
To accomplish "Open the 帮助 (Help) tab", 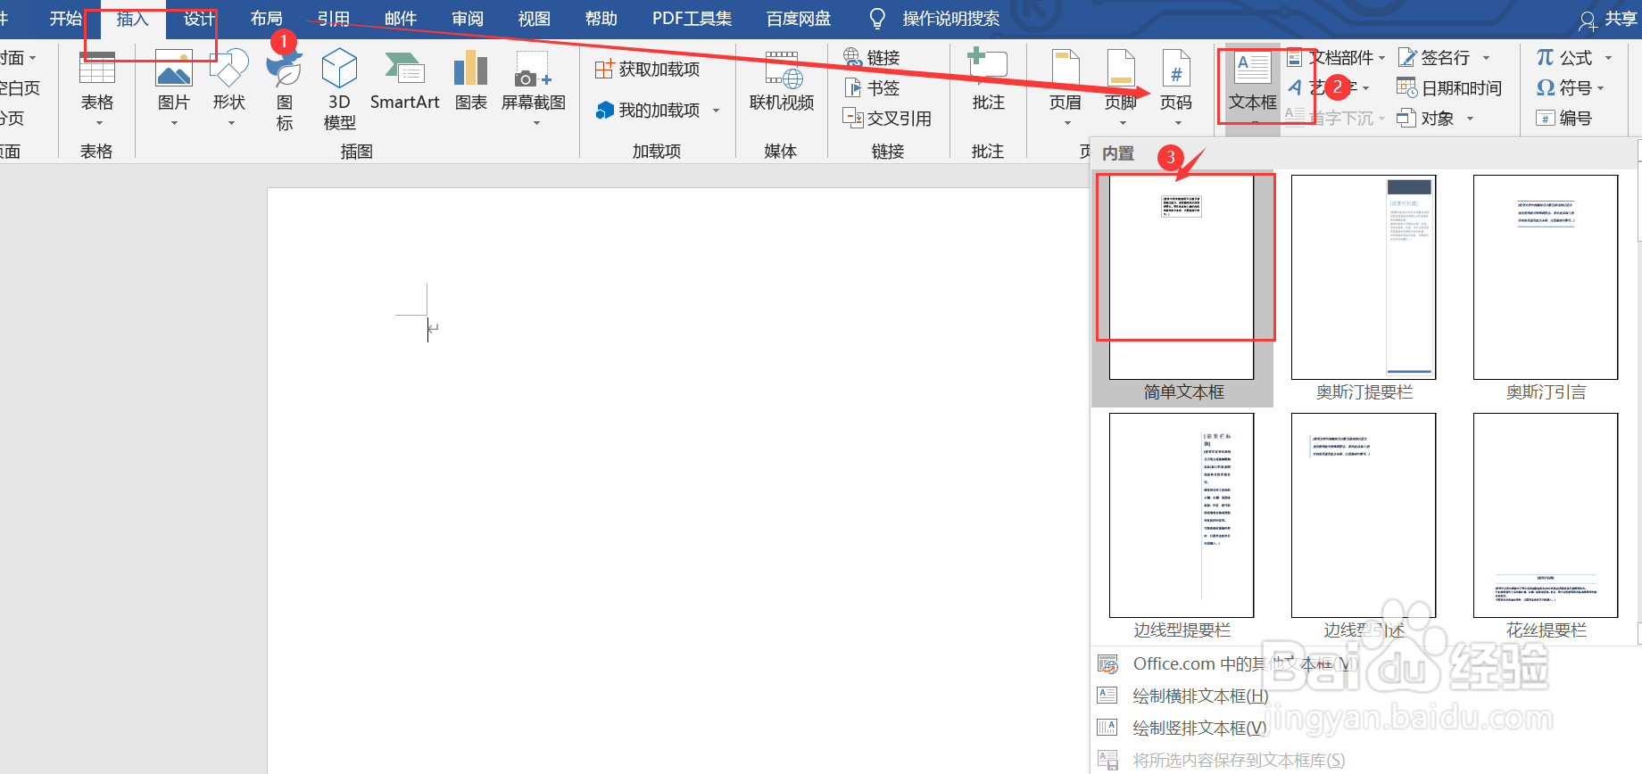I will click(601, 19).
